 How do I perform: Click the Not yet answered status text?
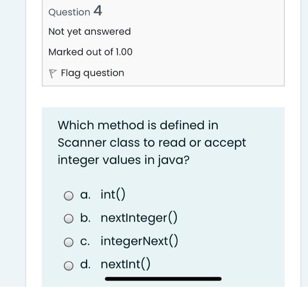point(89,32)
